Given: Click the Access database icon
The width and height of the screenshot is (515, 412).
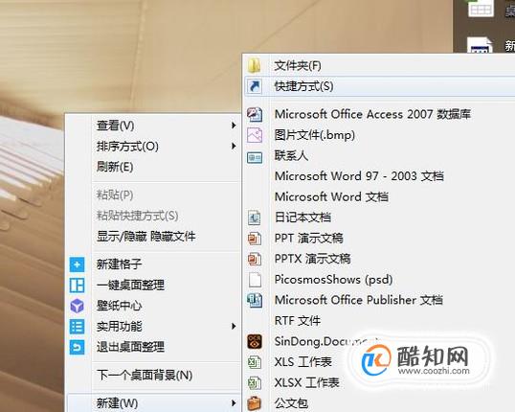Looking at the screenshot, I should pos(255,114).
